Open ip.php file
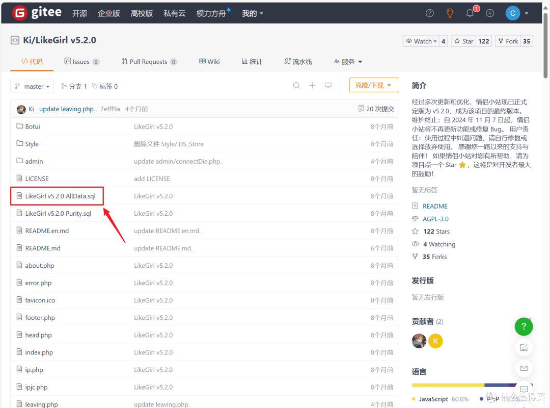The width and height of the screenshot is (550, 408). coord(34,370)
